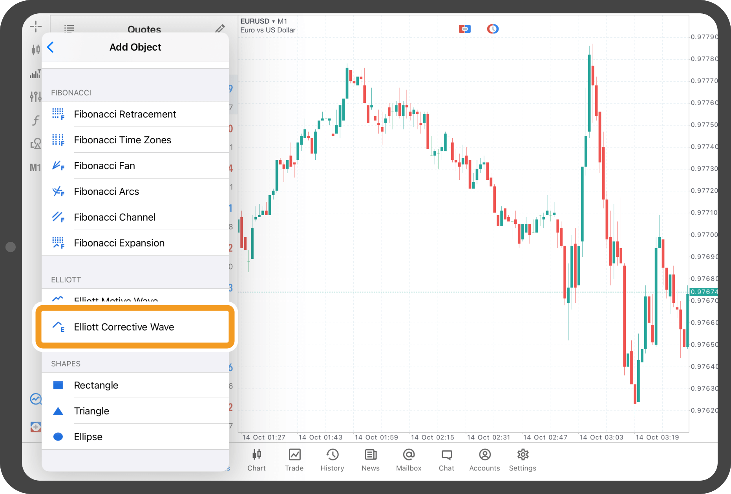Viewport: 731px width, 494px height.
Task: Click the candlestick chart type icon
Action: [x=36, y=49]
